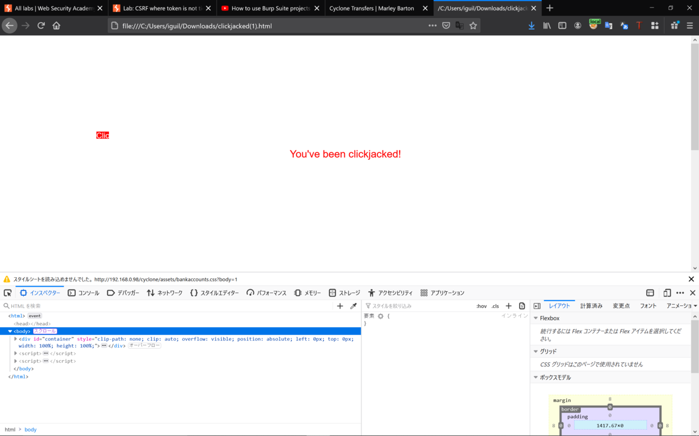The width and height of the screenshot is (699, 436).
Task: Open the アプリケーション tab
Action: (443, 293)
